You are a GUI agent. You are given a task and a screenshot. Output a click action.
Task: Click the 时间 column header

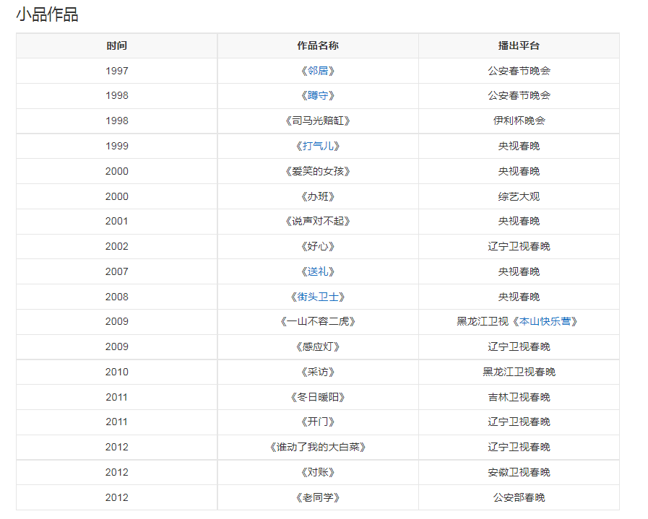tap(116, 45)
